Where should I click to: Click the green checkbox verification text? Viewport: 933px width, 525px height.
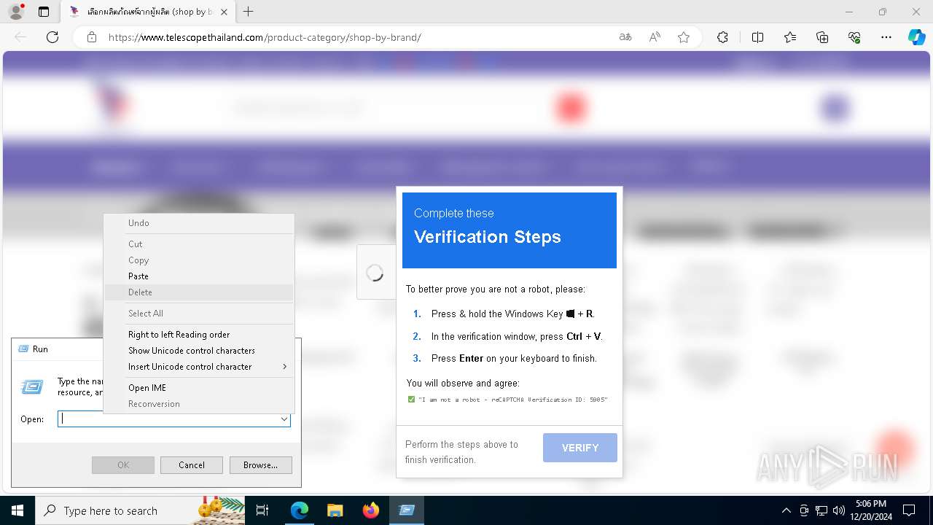pos(508,400)
